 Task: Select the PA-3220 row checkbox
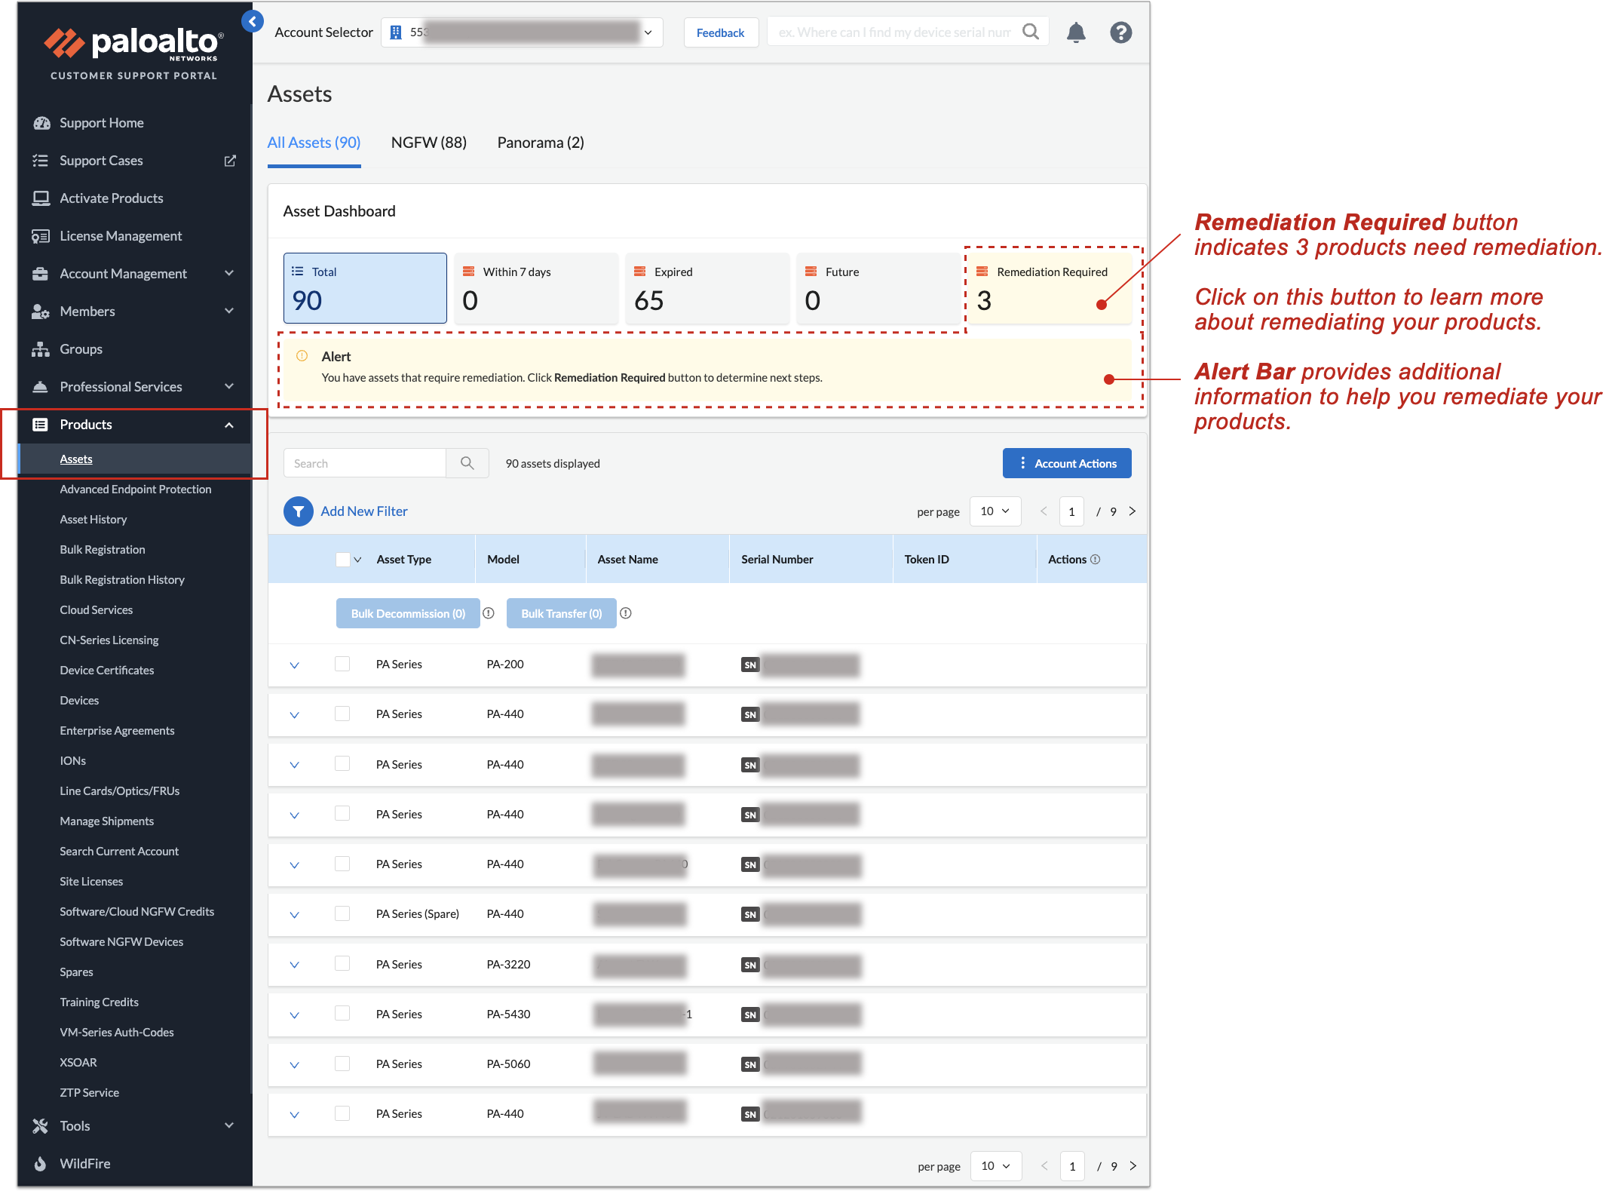(342, 964)
